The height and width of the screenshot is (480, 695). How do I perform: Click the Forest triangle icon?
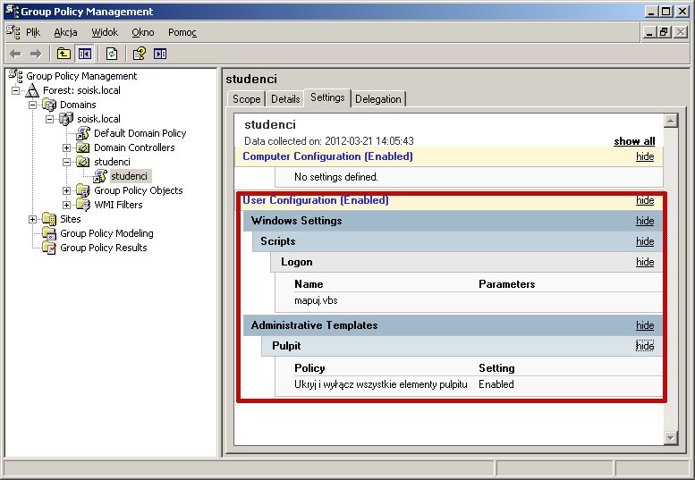[x=32, y=90]
